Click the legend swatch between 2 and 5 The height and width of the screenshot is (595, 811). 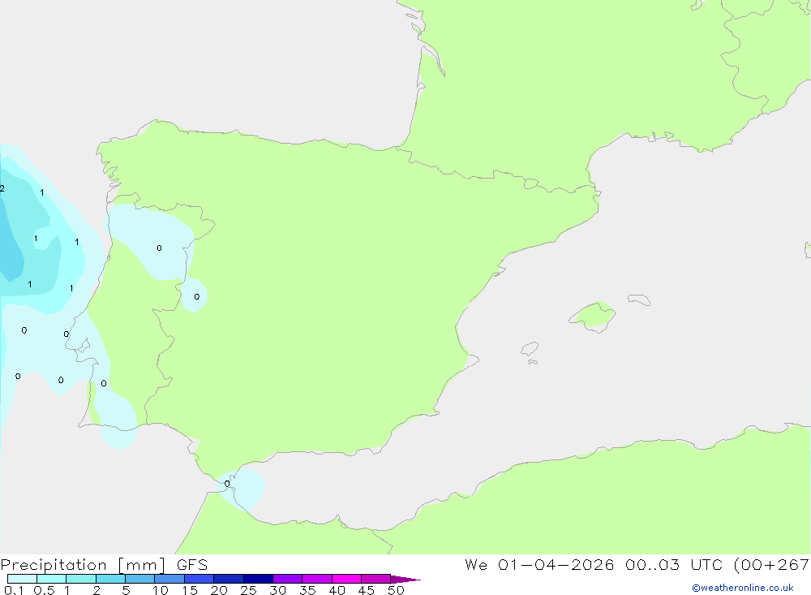[110, 579]
